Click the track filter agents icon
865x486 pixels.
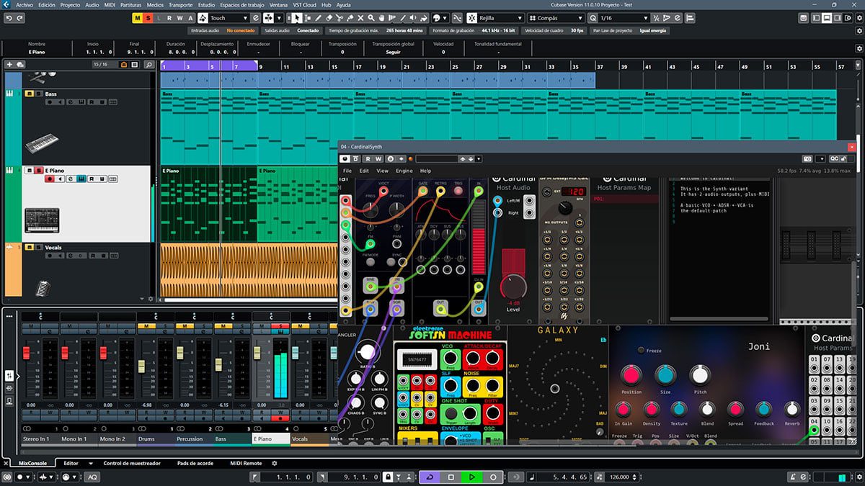(x=124, y=65)
